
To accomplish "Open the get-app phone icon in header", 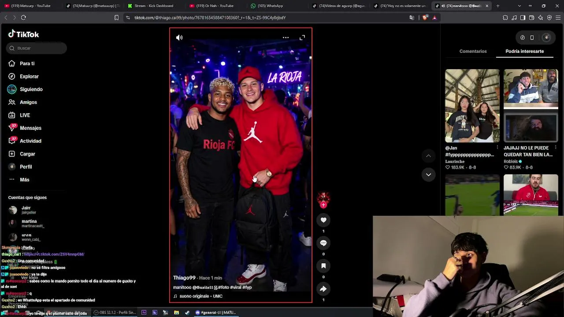I will (x=532, y=38).
